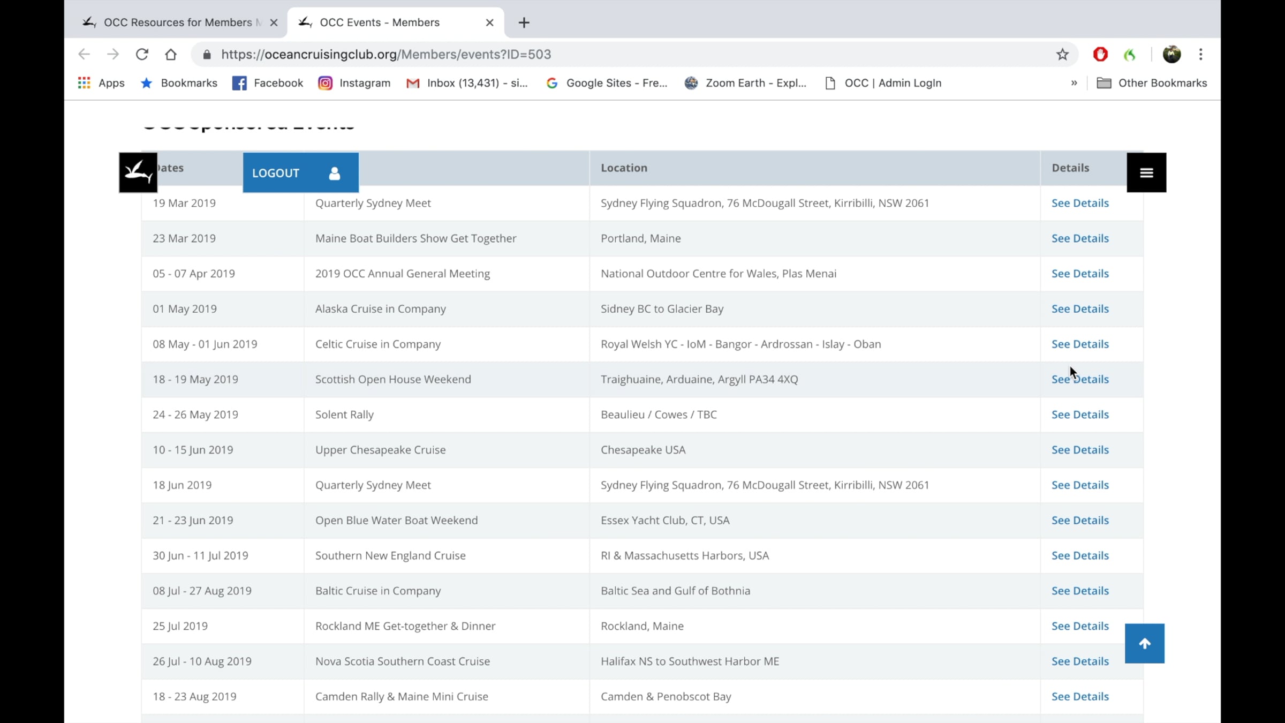
Task: Open the Apps launcher bookmark
Action: 101,83
